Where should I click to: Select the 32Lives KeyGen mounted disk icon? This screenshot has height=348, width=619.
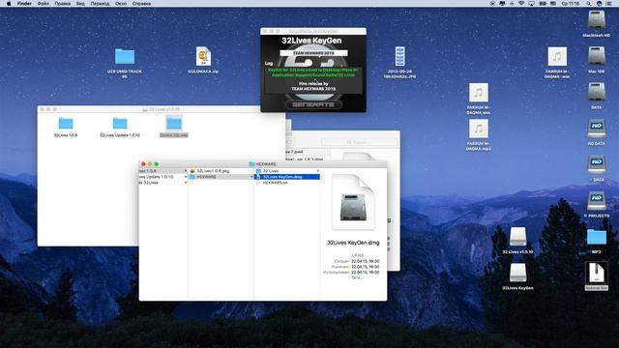[517, 273]
